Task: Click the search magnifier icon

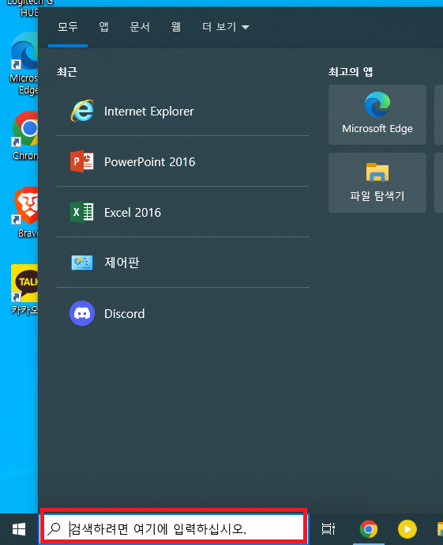Action: (x=54, y=528)
